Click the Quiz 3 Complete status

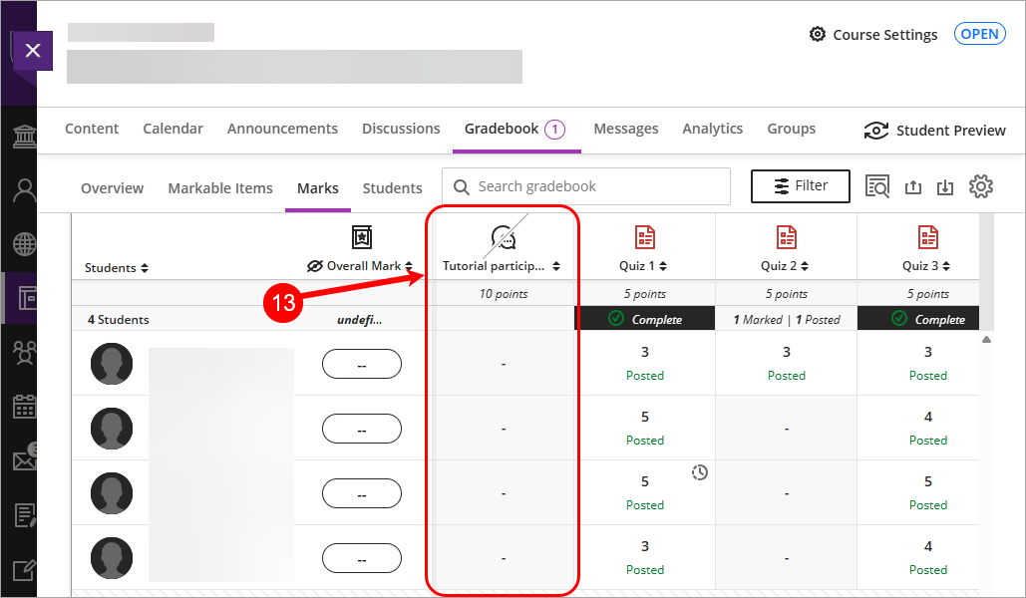[x=918, y=319]
